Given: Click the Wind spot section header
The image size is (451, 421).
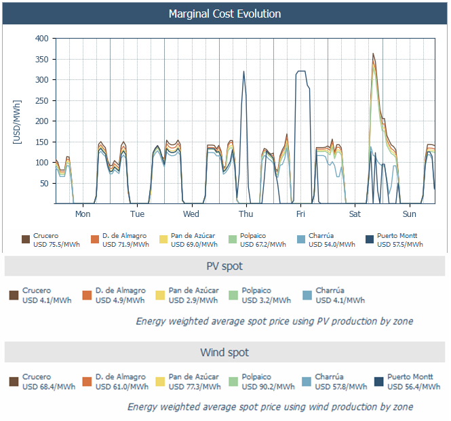Looking at the screenshot, I should tap(224, 352).
